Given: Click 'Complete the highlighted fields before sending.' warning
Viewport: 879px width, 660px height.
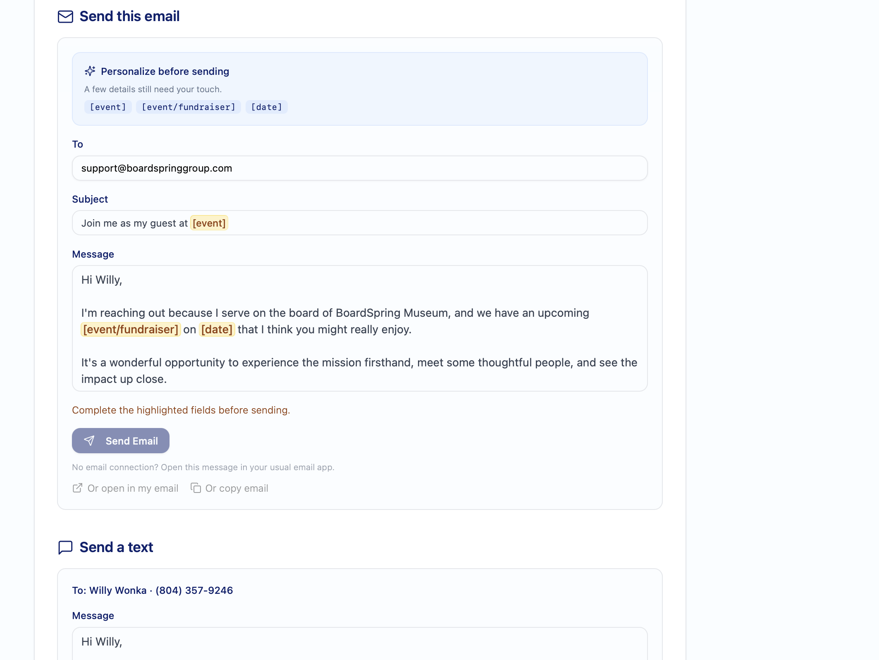Looking at the screenshot, I should click(x=181, y=410).
